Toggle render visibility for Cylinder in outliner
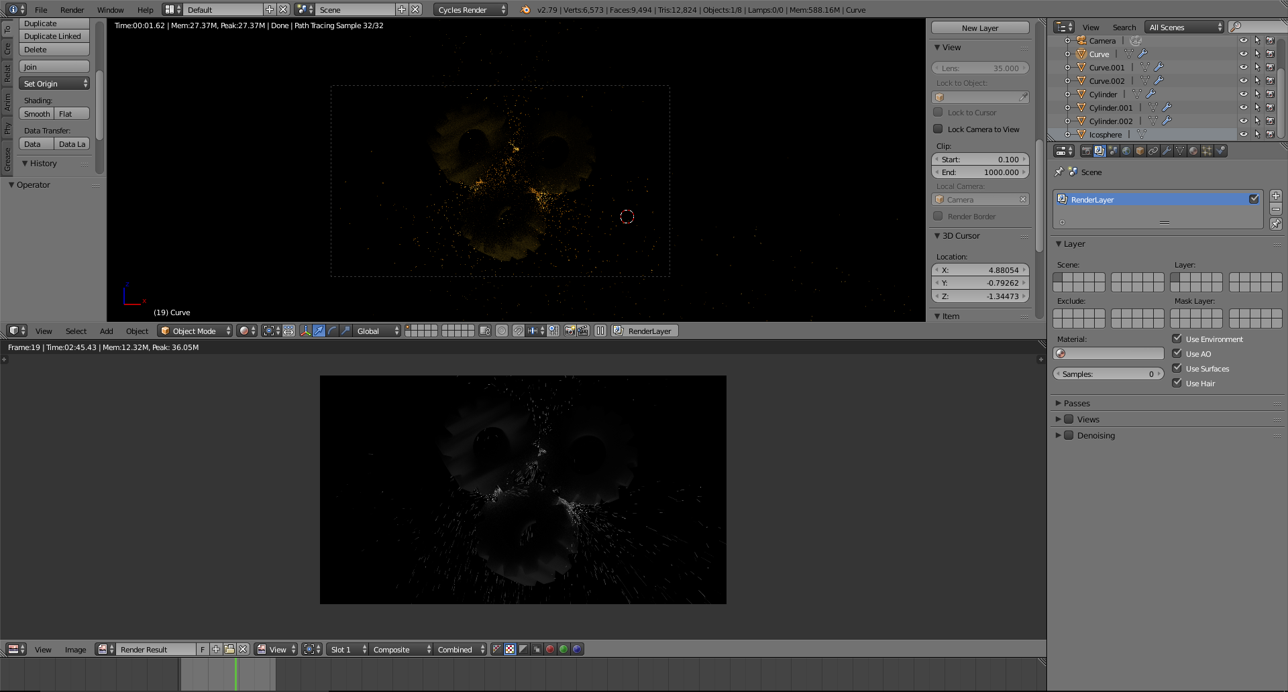 (1270, 94)
